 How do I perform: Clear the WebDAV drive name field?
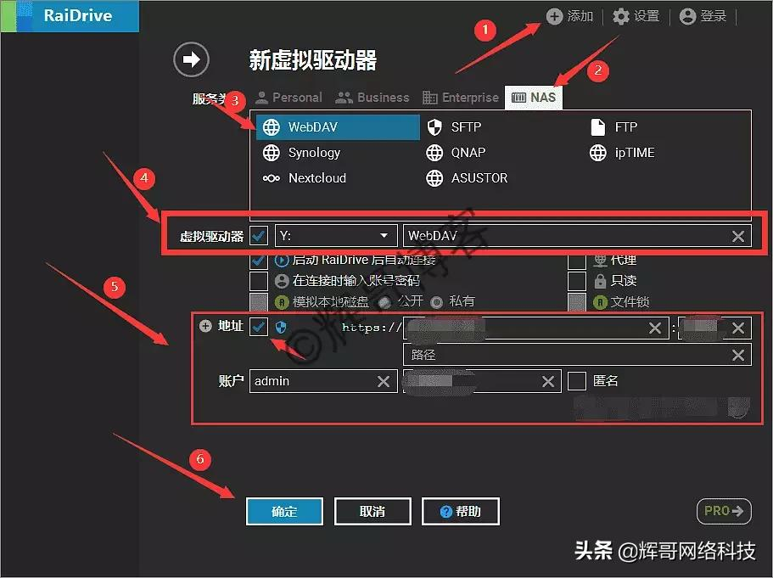coord(738,236)
